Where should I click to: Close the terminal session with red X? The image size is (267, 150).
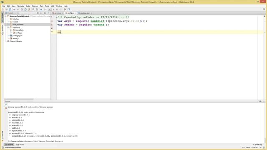coord(6,108)
